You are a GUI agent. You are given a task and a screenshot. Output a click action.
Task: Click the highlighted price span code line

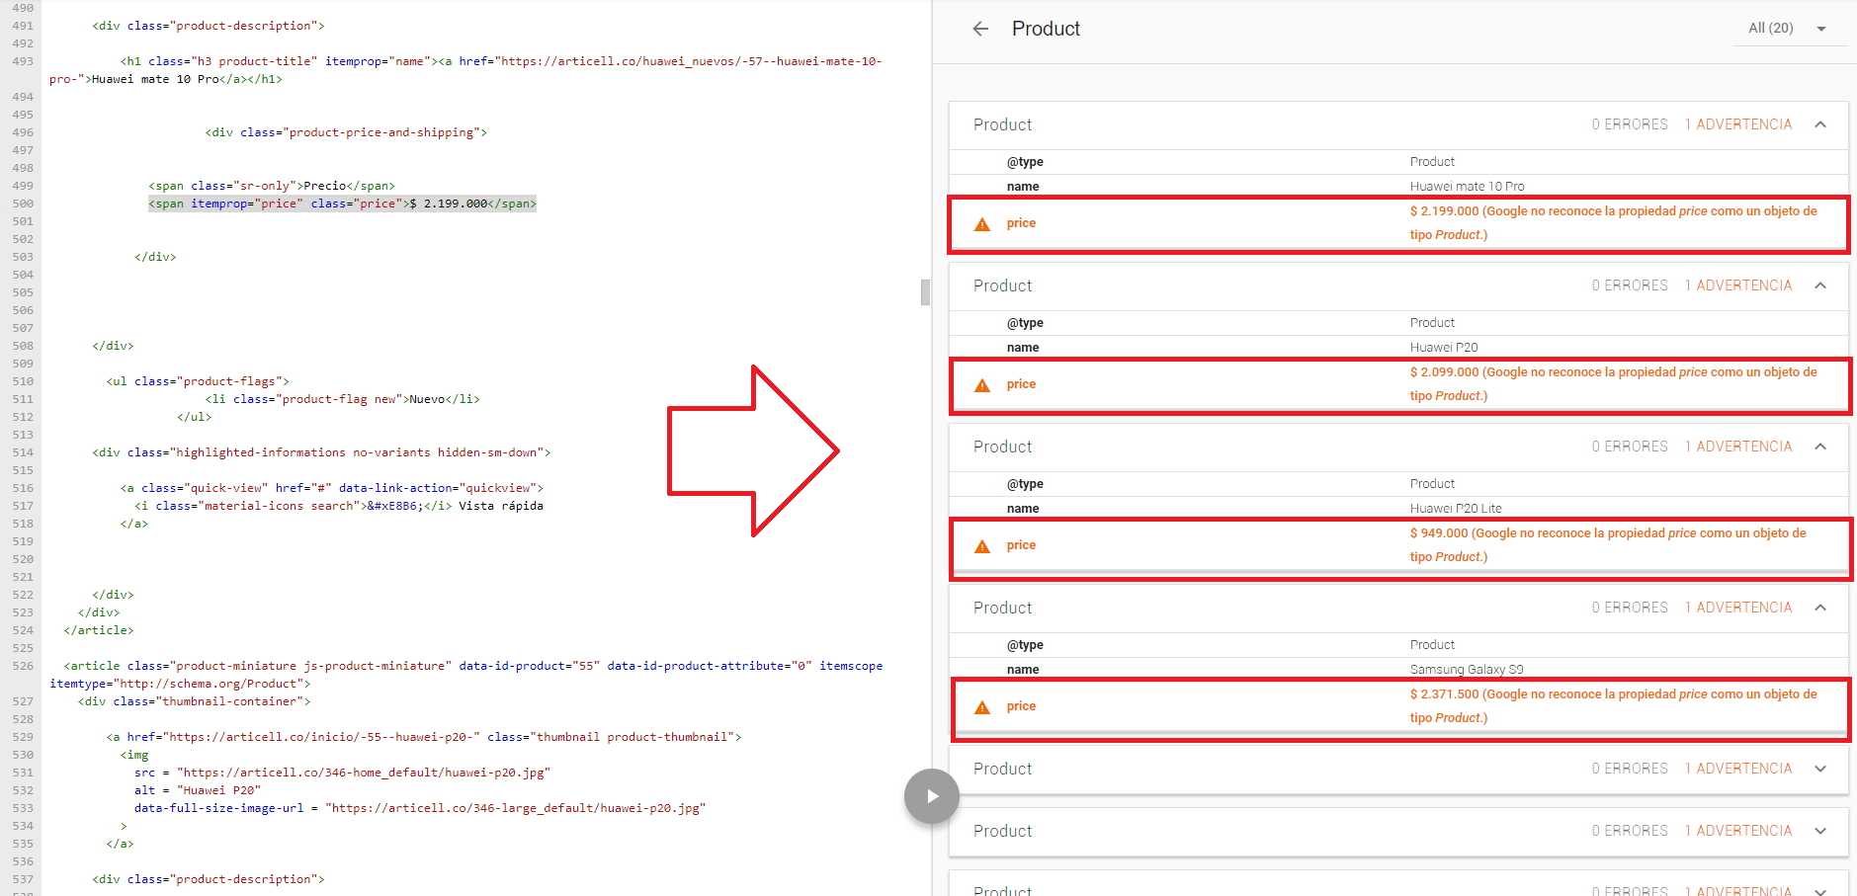pyautogui.click(x=342, y=204)
